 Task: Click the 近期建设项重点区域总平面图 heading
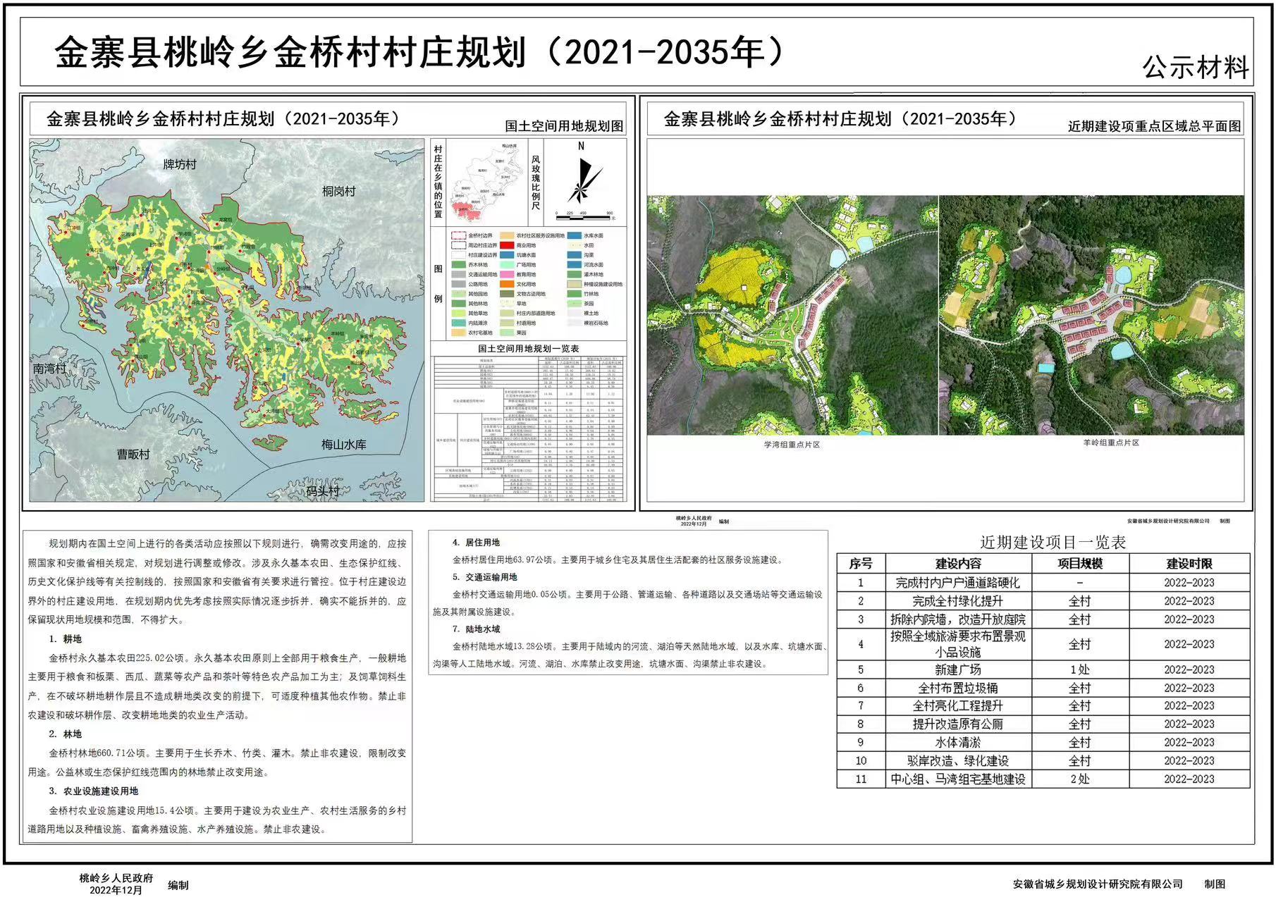(x=1154, y=126)
